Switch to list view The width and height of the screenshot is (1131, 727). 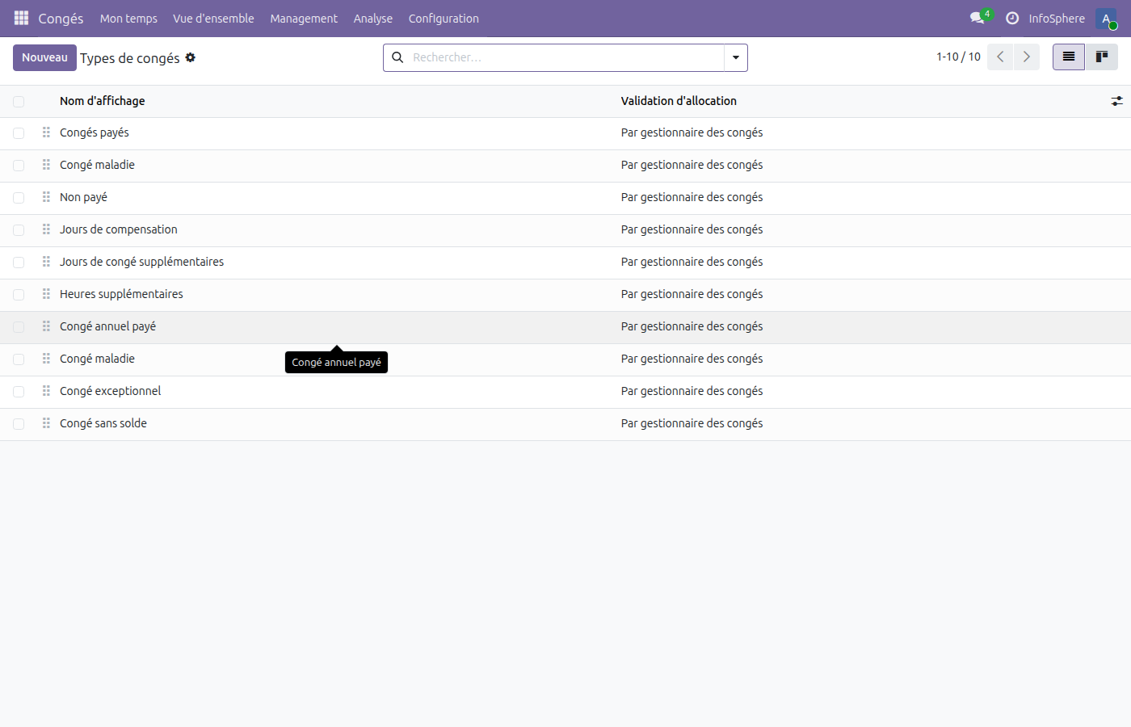coord(1068,57)
